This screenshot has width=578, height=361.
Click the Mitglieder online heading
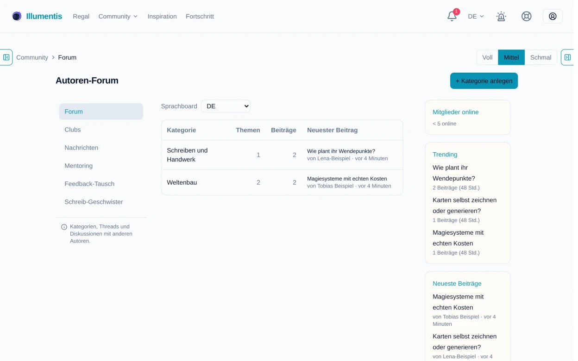click(x=456, y=112)
